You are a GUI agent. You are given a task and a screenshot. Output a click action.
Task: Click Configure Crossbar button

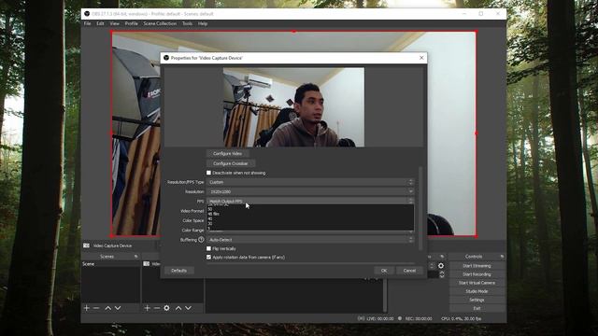(x=231, y=163)
